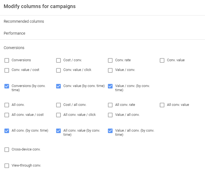Screen dimensions: 205x171
Task: Enable the View-through conv. column
Action: (x=7, y=166)
